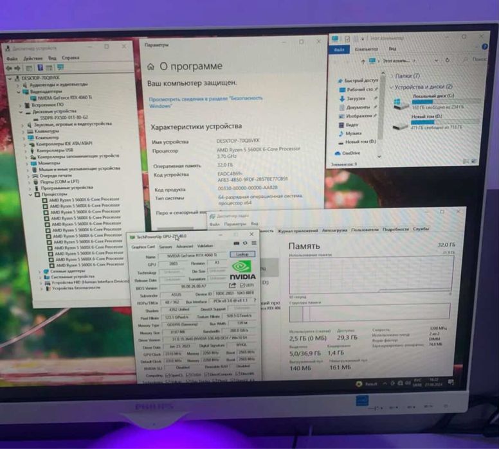Open the Действие menu in Device Manager

coord(33,58)
